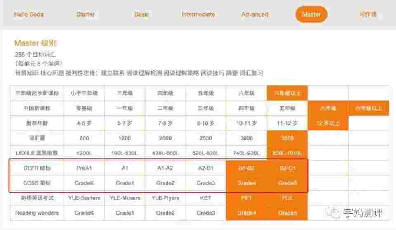Switch to the 写作课 tab
The width and height of the screenshot is (396, 230).
(x=368, y=14)
